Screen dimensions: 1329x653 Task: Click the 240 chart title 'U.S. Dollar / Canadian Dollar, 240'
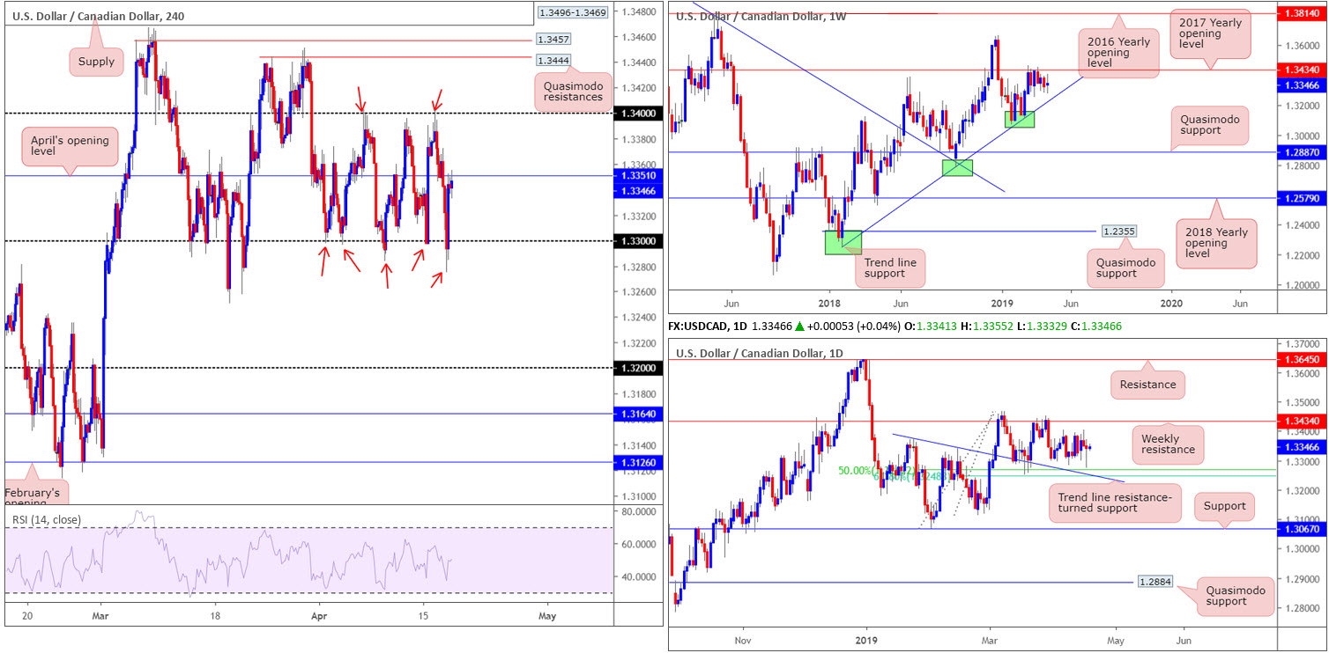[99, 16]
